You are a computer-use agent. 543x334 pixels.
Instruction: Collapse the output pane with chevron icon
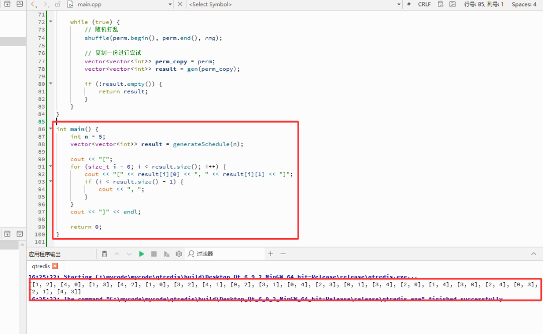click(x=533, y=254)
